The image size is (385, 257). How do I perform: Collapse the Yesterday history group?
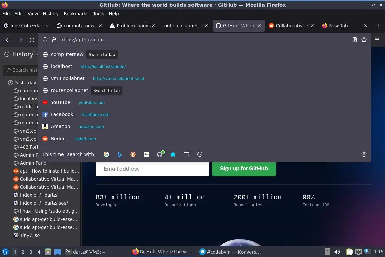coord(22,83)
